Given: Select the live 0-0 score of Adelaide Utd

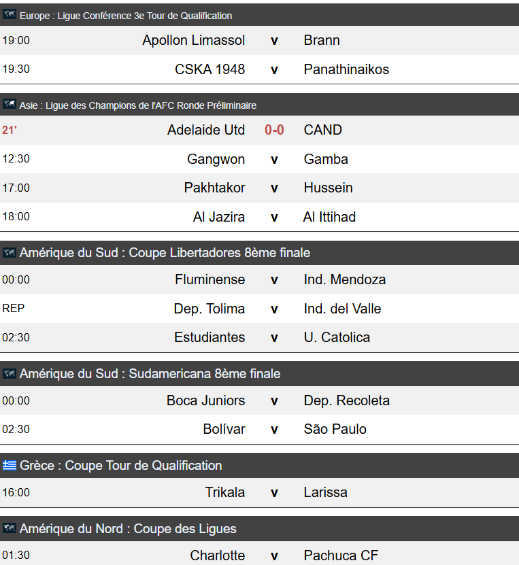Looking at the screenshot, I should click(x=274, y=130).
